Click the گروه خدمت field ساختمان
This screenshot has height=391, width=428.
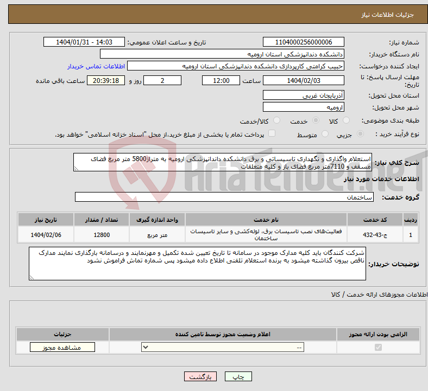click(224, 197)
